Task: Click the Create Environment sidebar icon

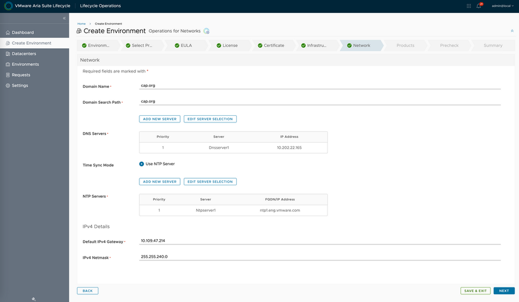Action: click(x=8, y=43)
